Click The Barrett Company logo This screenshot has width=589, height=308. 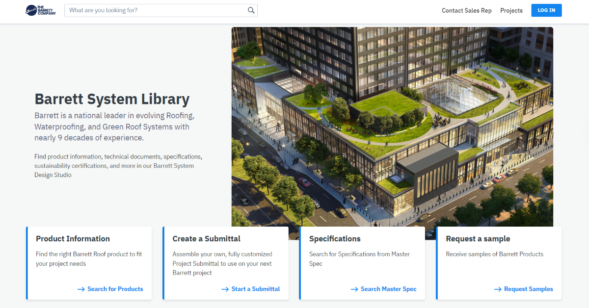tap(41, 10)
